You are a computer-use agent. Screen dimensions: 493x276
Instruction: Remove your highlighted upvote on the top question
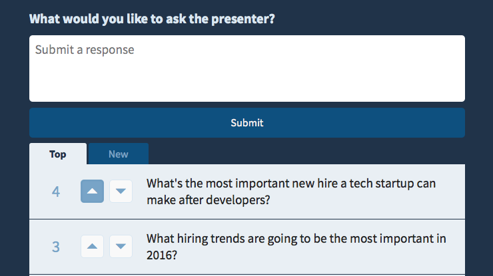92,192
